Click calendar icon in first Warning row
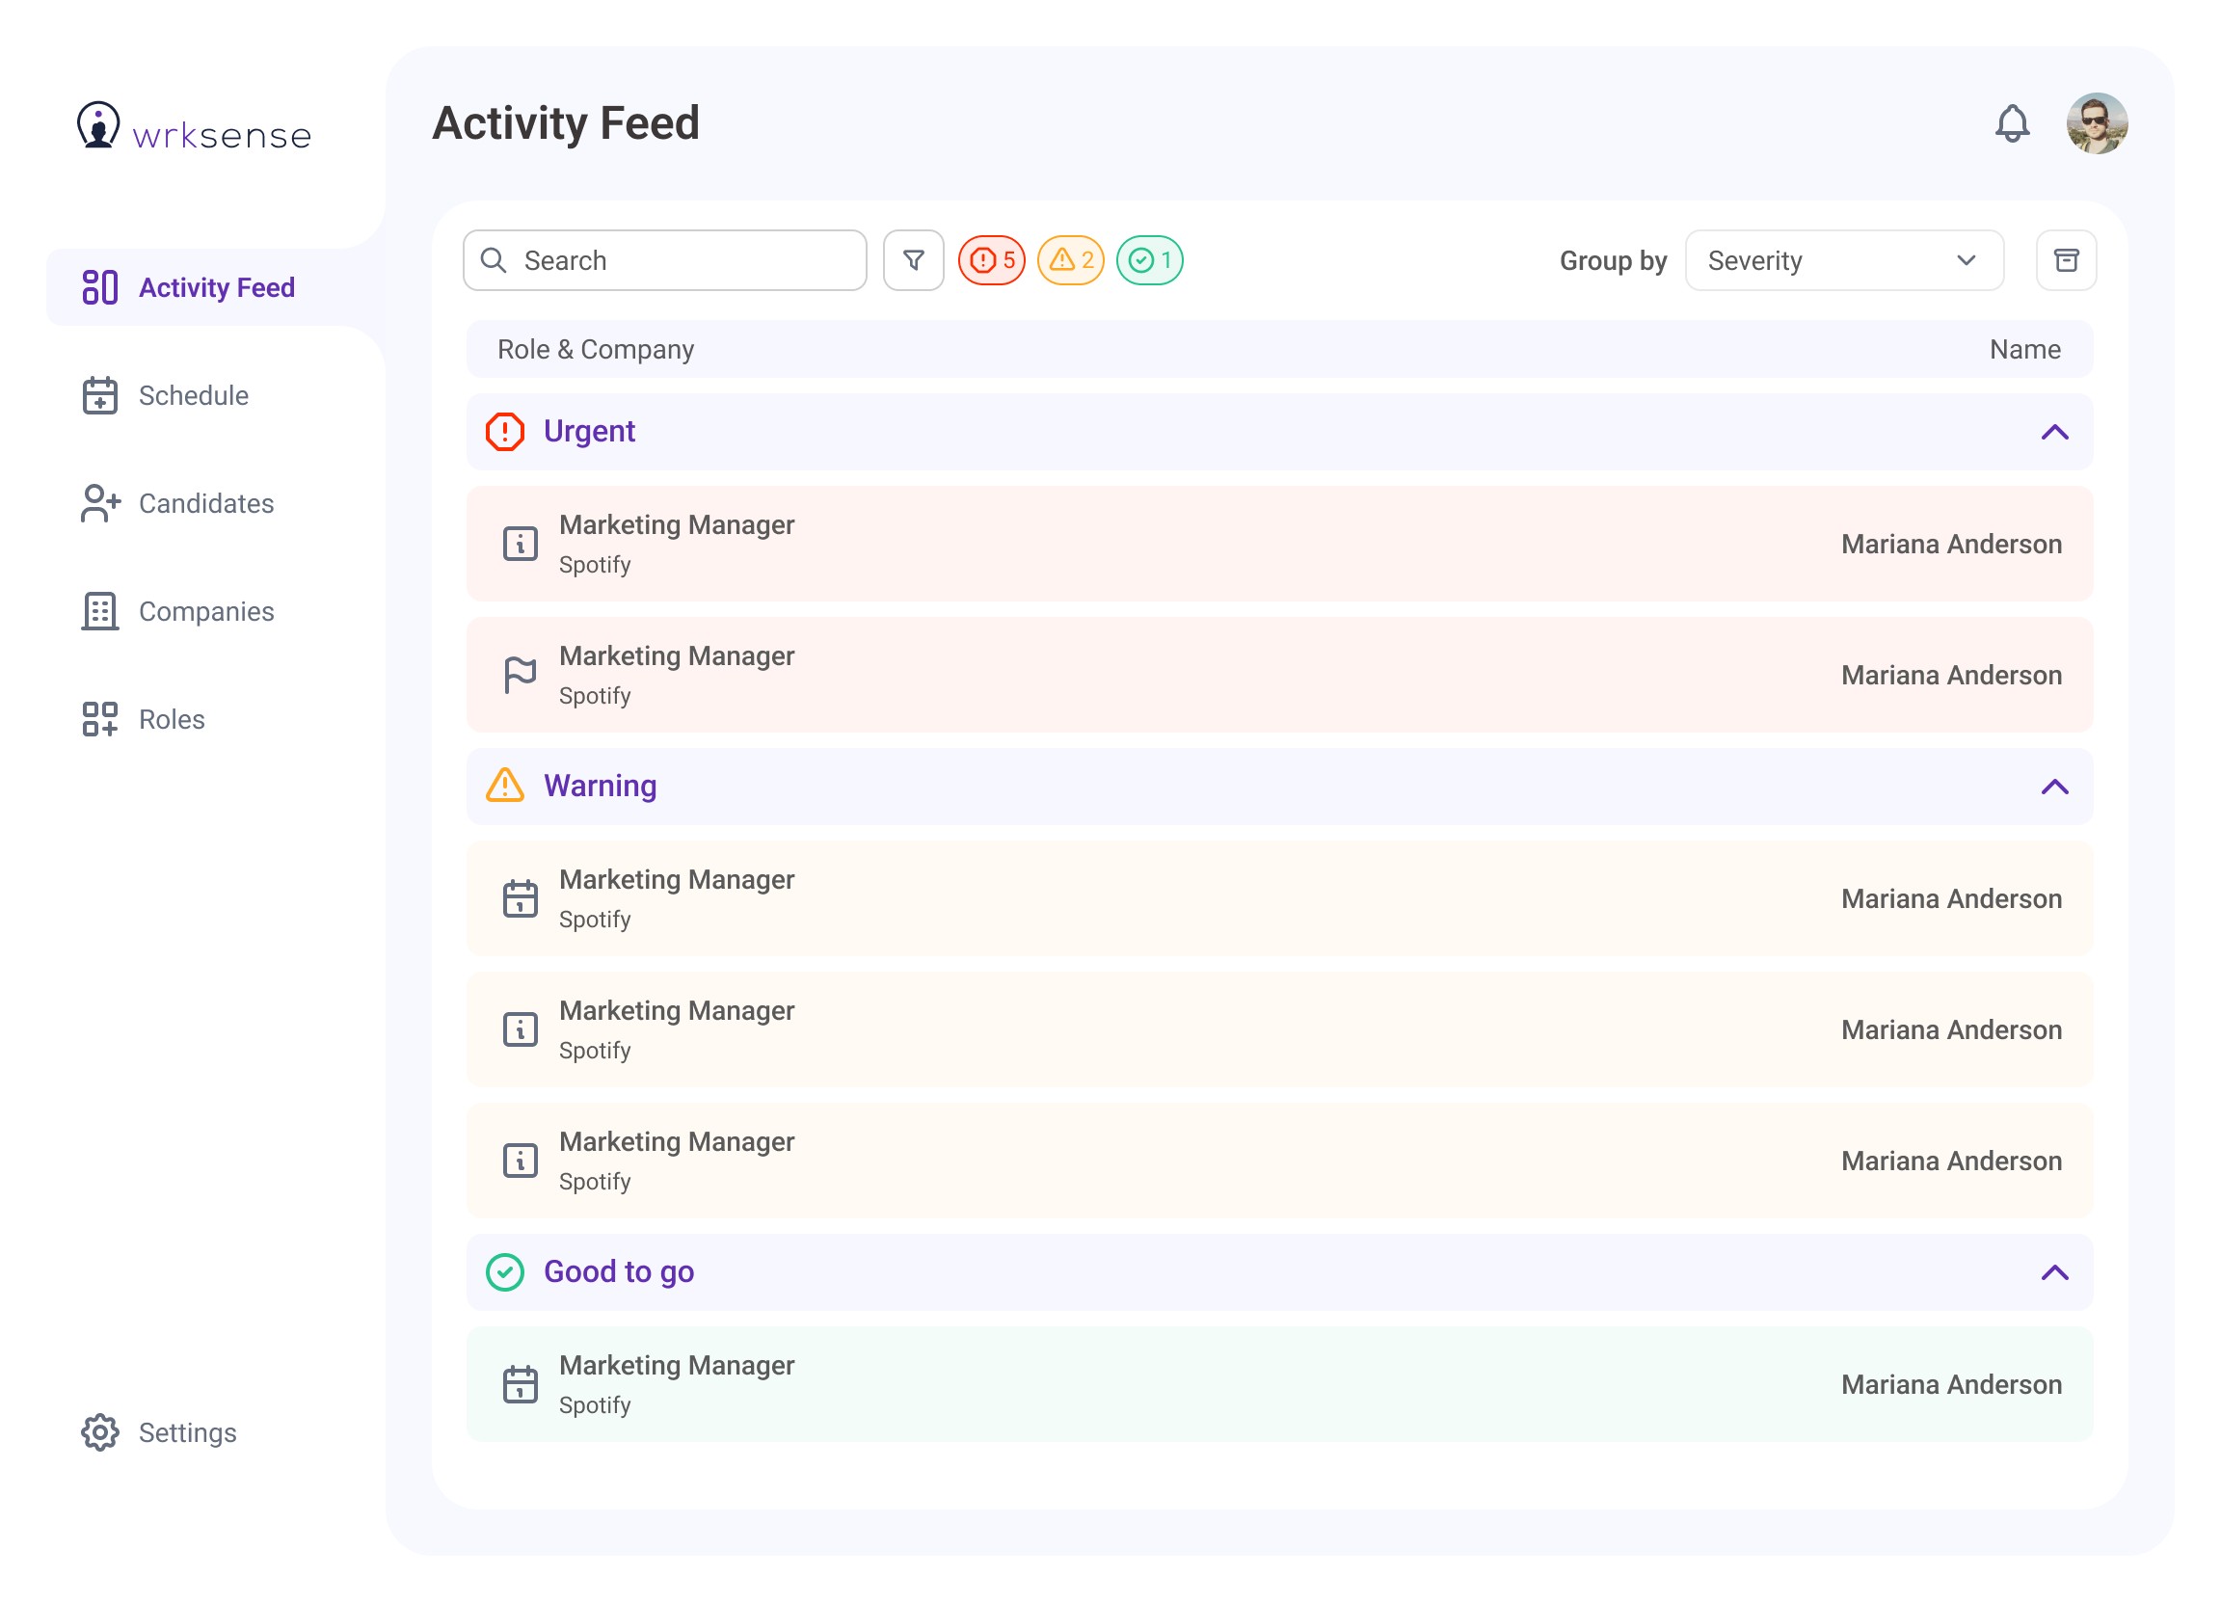Image resolution: width=2221 pixels, height=1602 pixels. (520, 899)
